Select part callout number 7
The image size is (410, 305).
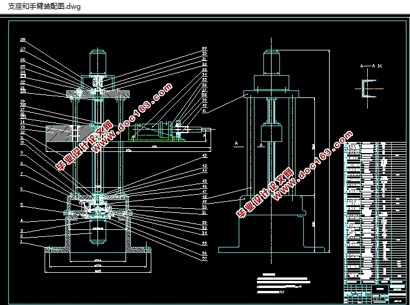(x=22, y=174)
